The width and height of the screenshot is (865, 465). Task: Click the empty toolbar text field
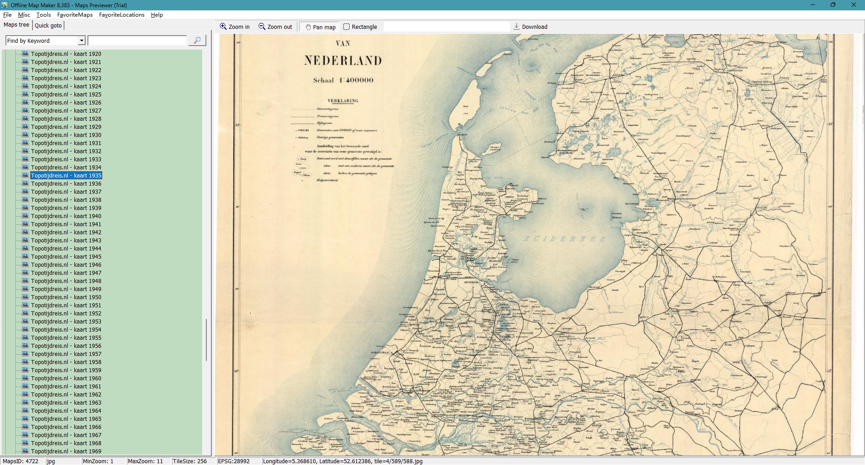(x=446, y=27)
